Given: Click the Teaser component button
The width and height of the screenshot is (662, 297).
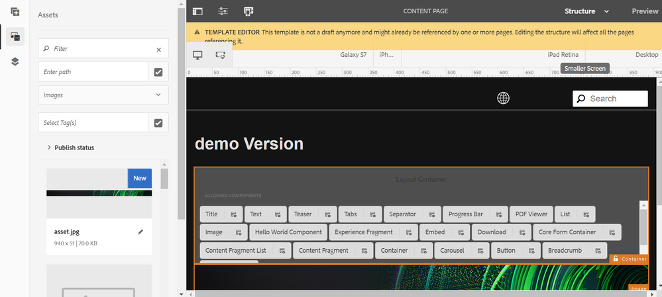Looking at the screenshot, I should pyautogui.click(x=302, y=214).
